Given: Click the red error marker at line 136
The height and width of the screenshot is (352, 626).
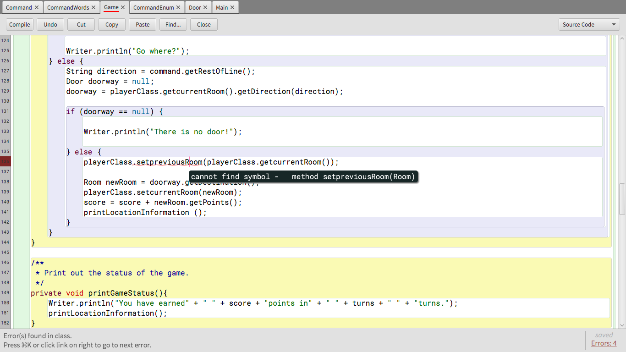Looking at the screenshot, I should point(5,162).
